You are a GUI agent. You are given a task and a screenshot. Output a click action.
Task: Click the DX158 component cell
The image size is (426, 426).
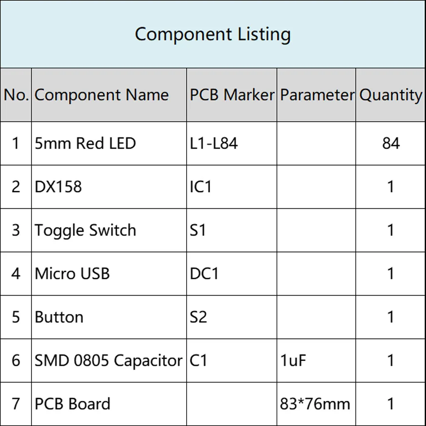[x=109, y=187]
